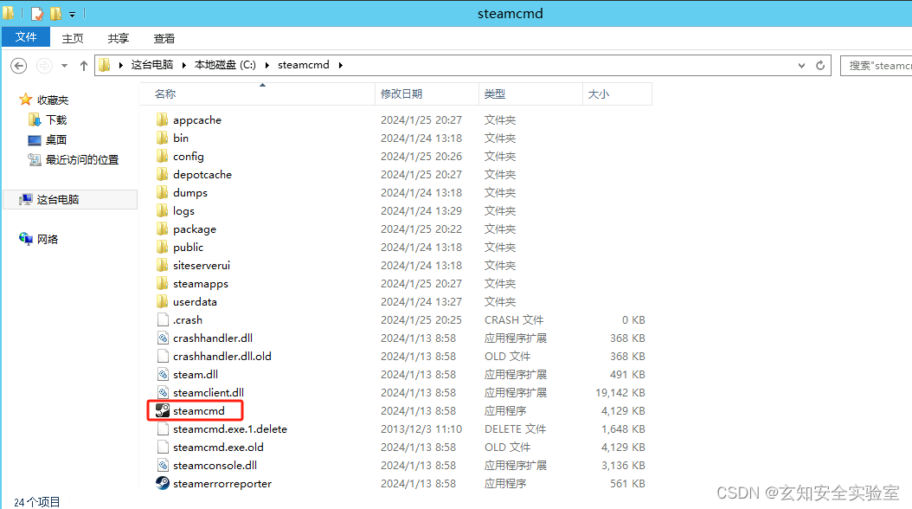The height and width of the screenshot is (509, 912).
Task: Click the steamcmd application Steam icon
Action: [163, 410]
